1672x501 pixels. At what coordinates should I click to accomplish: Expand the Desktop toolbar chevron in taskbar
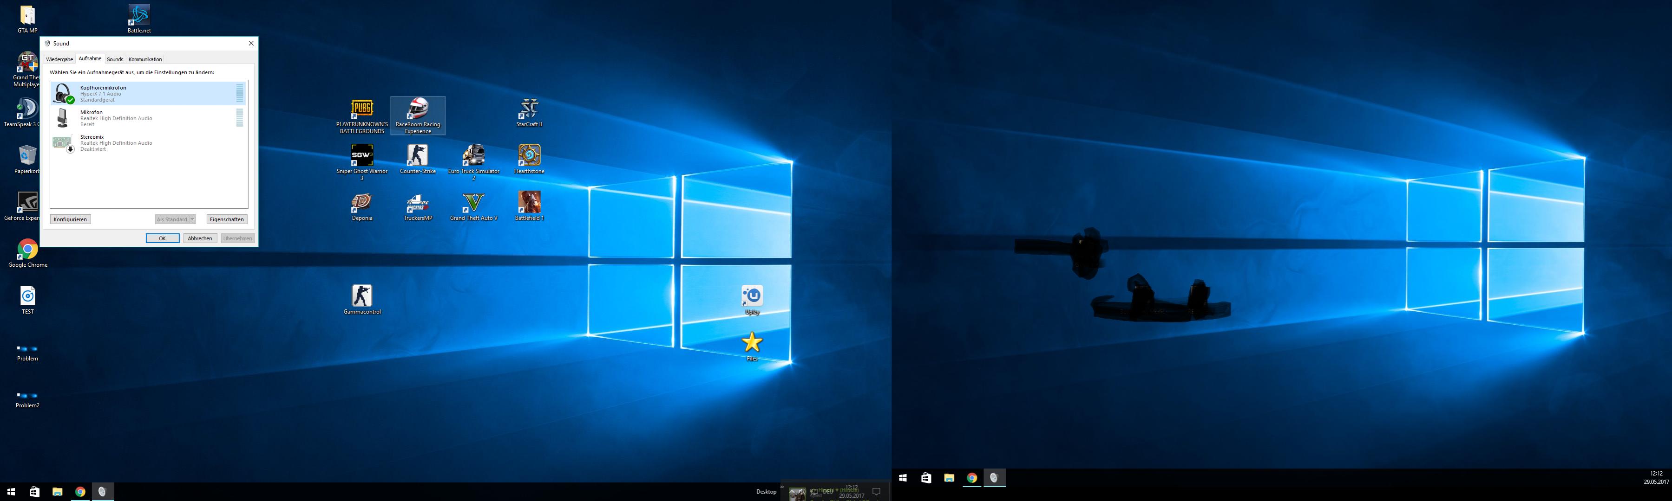782,488
